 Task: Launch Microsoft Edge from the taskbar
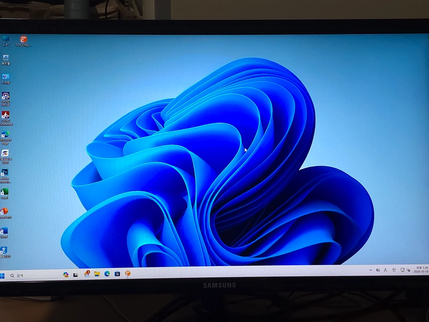click(107, 274)
